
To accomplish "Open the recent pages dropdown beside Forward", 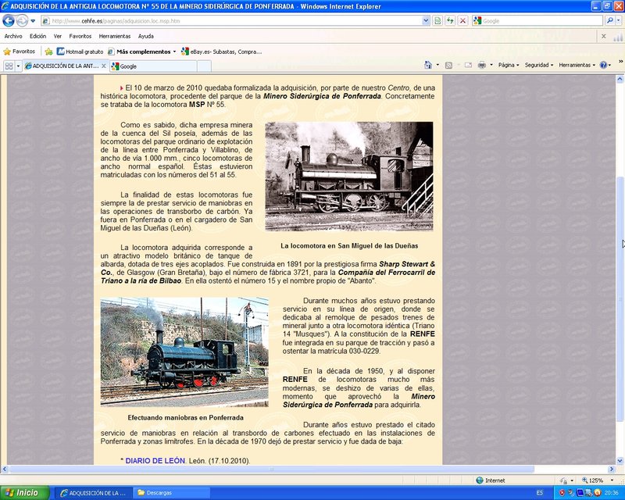I will tap(33, 21).
